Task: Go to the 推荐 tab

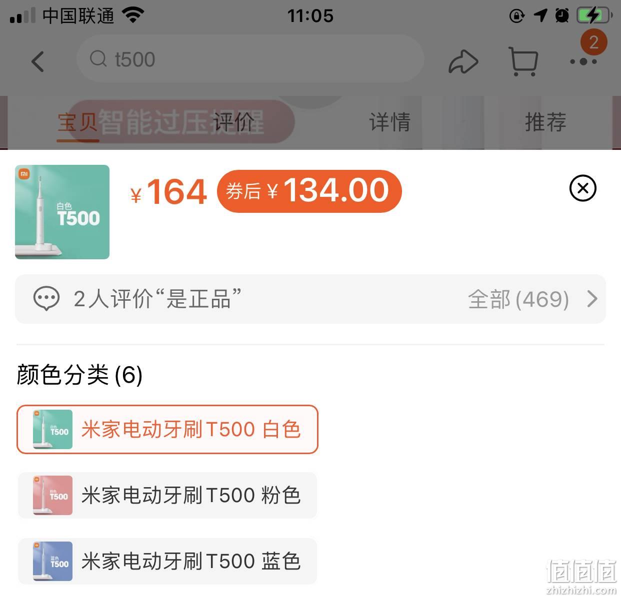Action: (x=545, y=122)
